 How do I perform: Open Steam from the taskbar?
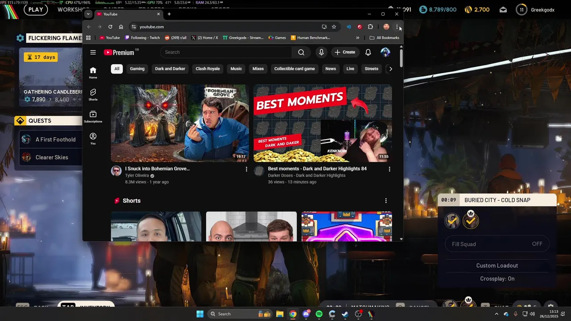[x=345, y=314]
